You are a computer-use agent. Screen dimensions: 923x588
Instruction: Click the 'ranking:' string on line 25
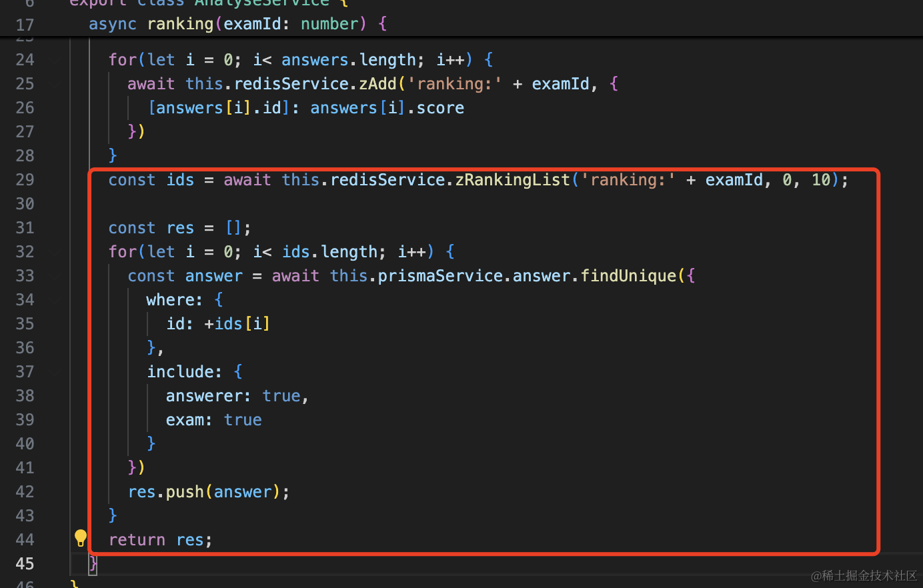(x=455, y=84)
